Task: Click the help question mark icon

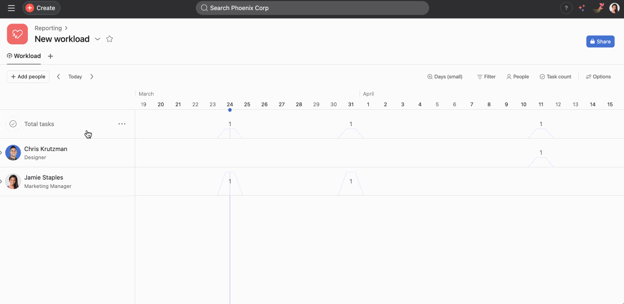Action: click(566, 8)
